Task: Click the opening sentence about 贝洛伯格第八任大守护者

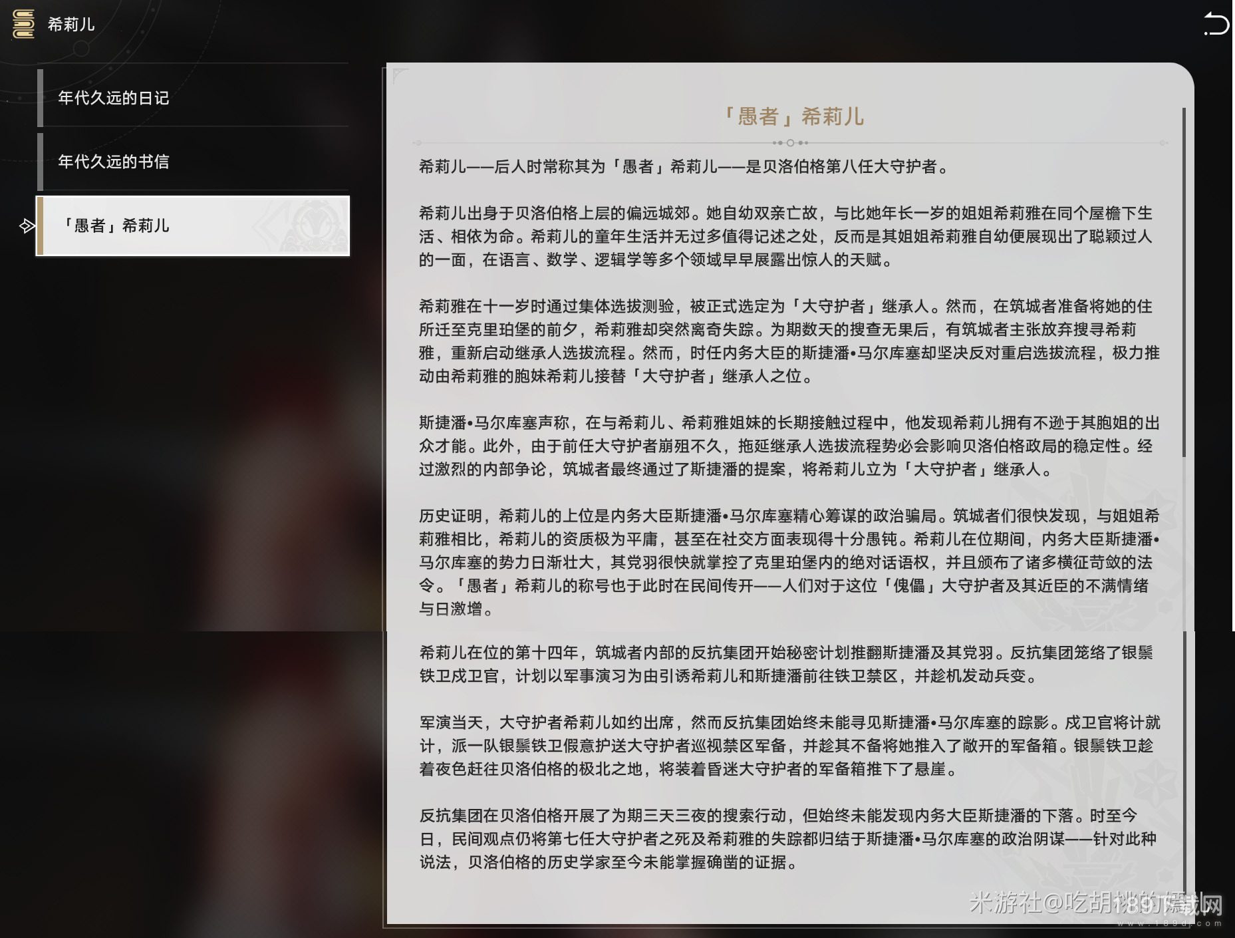Action: pyautogui.click(x=684, y=167)
